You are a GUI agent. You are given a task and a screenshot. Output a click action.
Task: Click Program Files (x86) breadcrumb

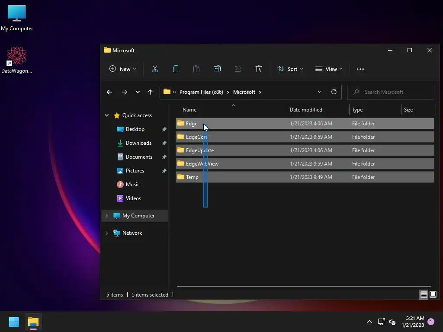[x=201, y=92]
